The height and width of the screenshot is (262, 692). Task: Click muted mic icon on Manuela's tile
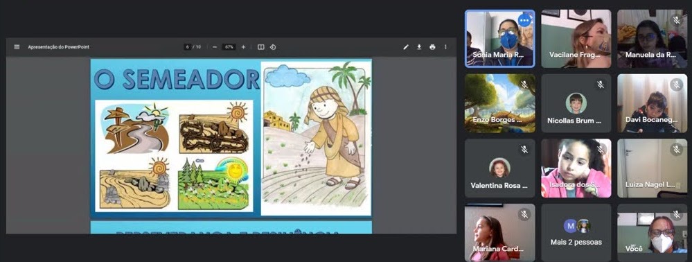click(677, 20)
